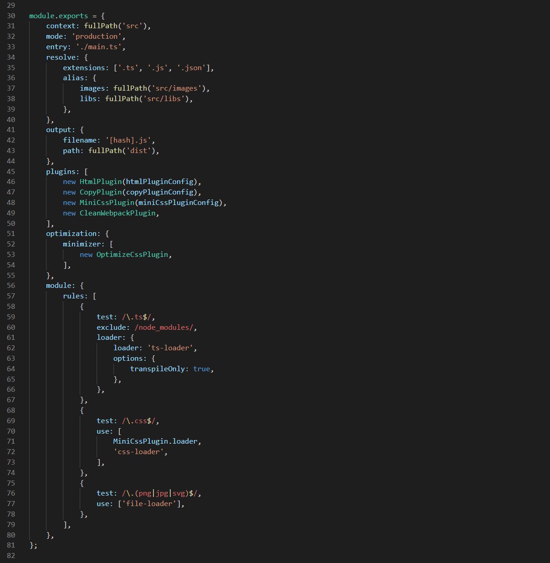Click the 'css-loader' string
Image resolution: width=550 pixels, height=563 pixels.
(138, 452)
